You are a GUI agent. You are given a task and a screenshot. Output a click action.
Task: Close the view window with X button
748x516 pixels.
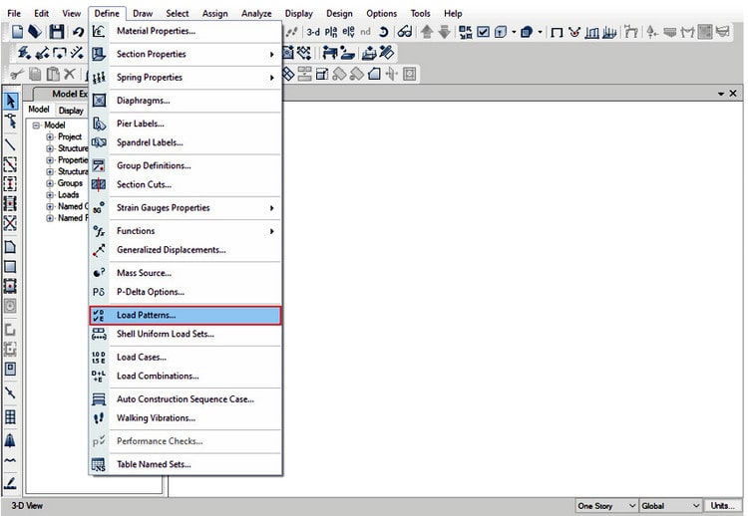(733, 94)
